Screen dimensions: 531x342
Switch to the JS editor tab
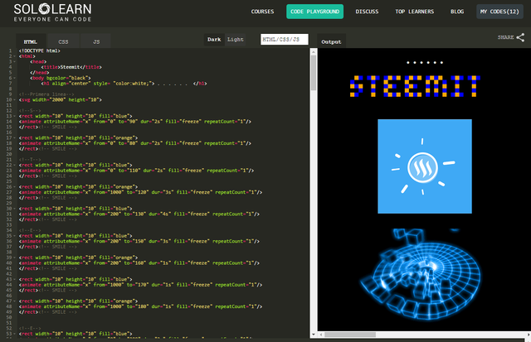(96, 41)
